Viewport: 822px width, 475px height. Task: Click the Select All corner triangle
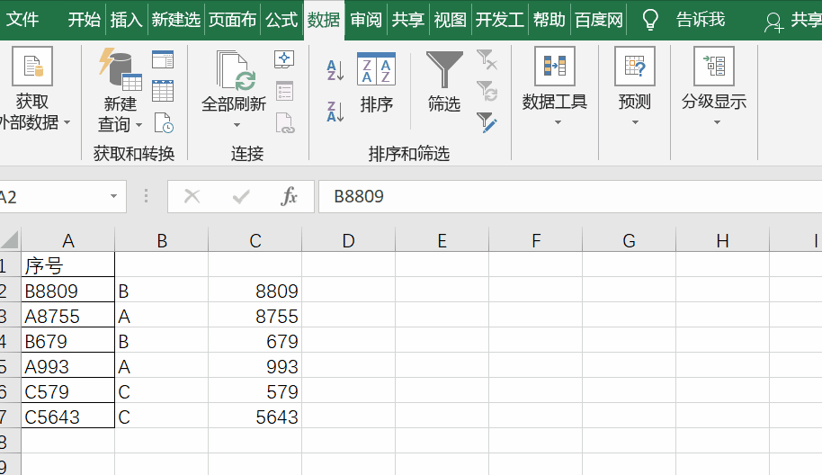(10, 239)
